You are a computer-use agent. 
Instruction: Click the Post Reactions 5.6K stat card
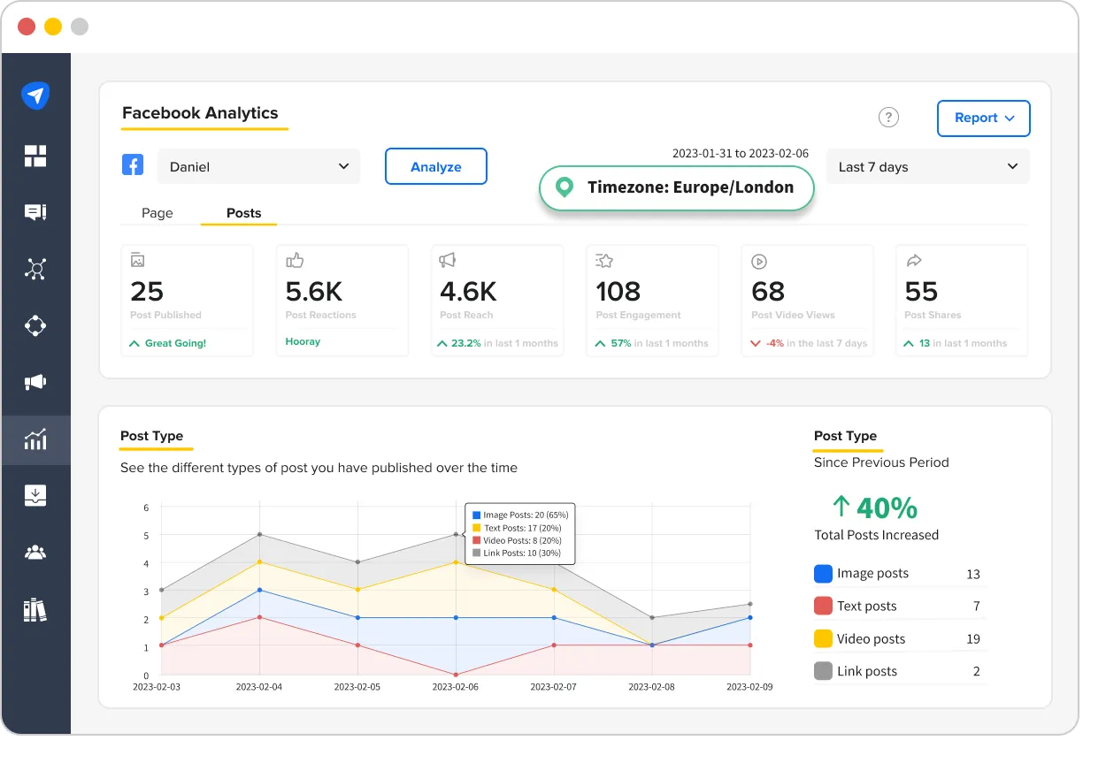pos(342,300)
